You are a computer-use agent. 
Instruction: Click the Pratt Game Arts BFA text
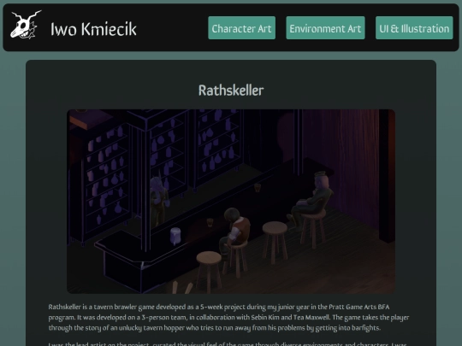pyautogui.click(x=359, y=307)
